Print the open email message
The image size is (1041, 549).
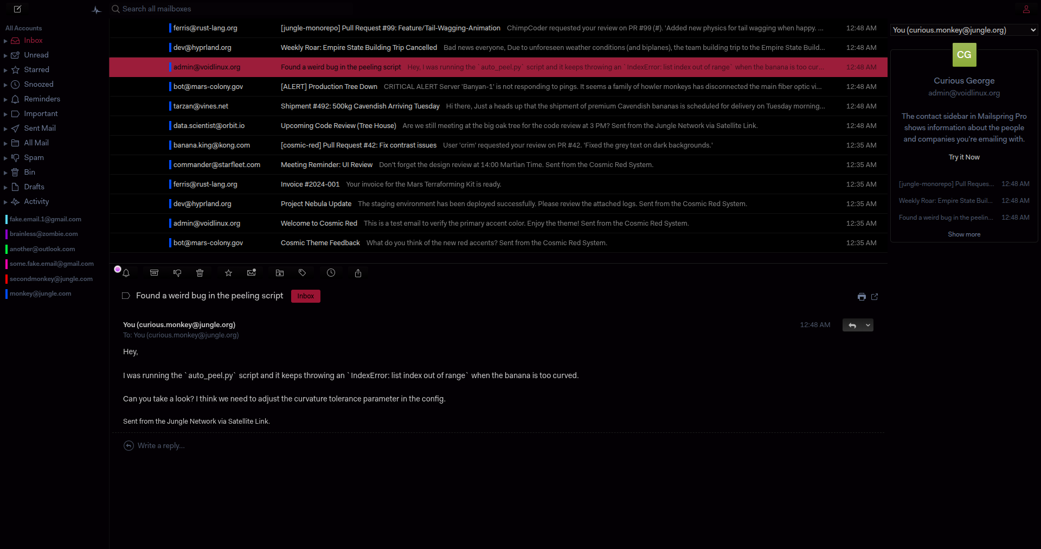click(862, 297)
